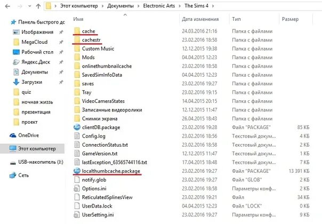Sort by Имя column header
The height and width of the screenshot is (224, 322).
[78, 19]
